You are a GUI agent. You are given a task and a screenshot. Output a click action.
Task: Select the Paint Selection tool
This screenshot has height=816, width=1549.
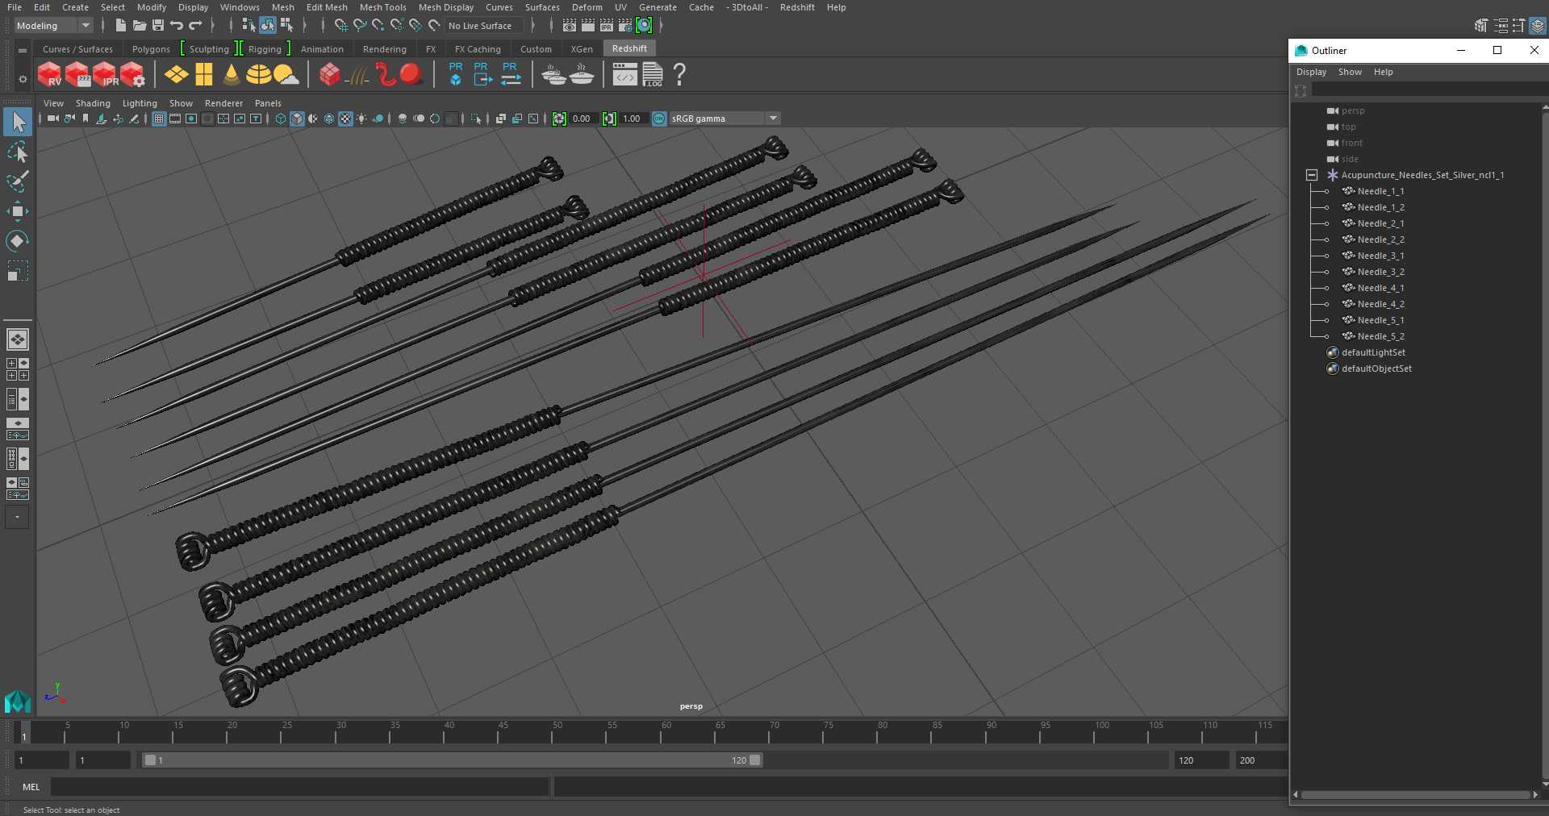tap(18, 182)
